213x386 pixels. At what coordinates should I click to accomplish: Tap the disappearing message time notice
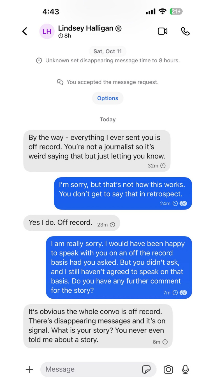(108, 60)
